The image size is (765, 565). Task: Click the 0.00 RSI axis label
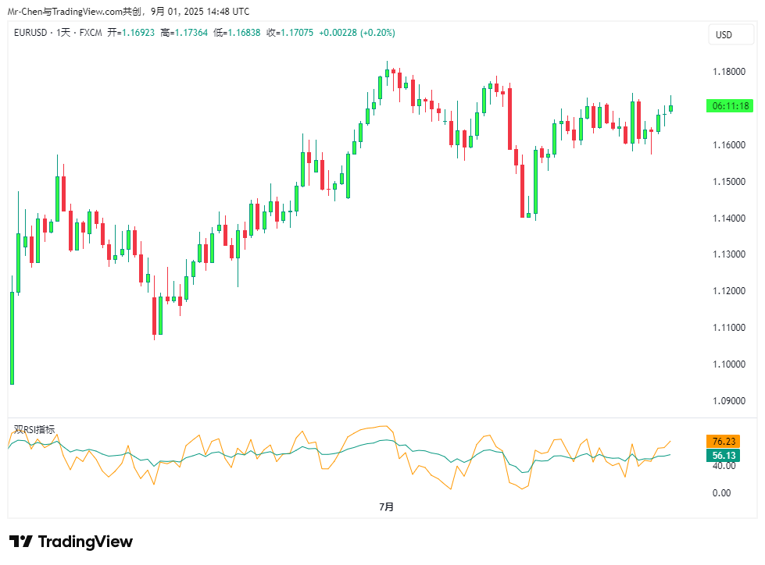721,493
